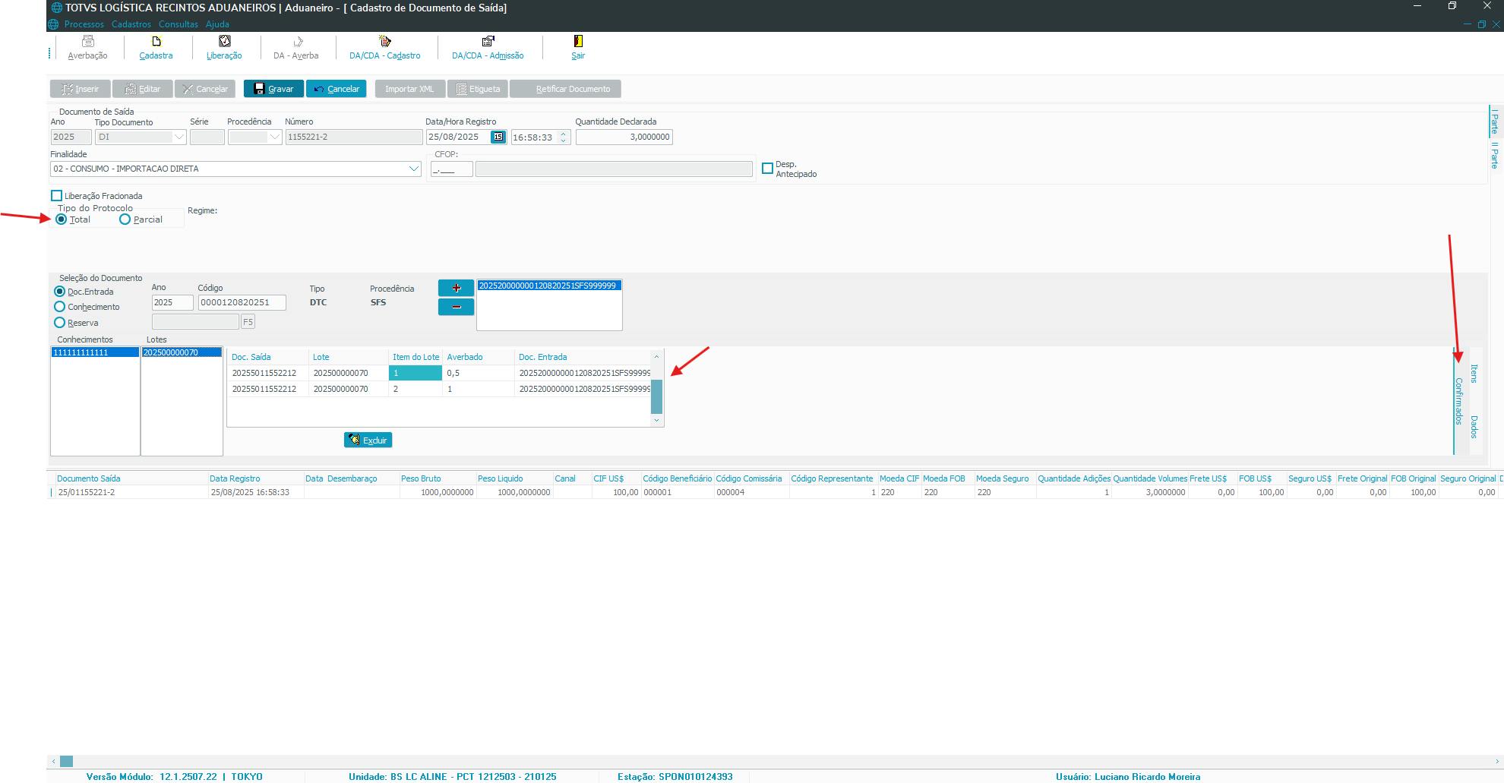Viewport: 1504px width, 783px height.
Task: Click the Inserir button
Action: point(81,89)
